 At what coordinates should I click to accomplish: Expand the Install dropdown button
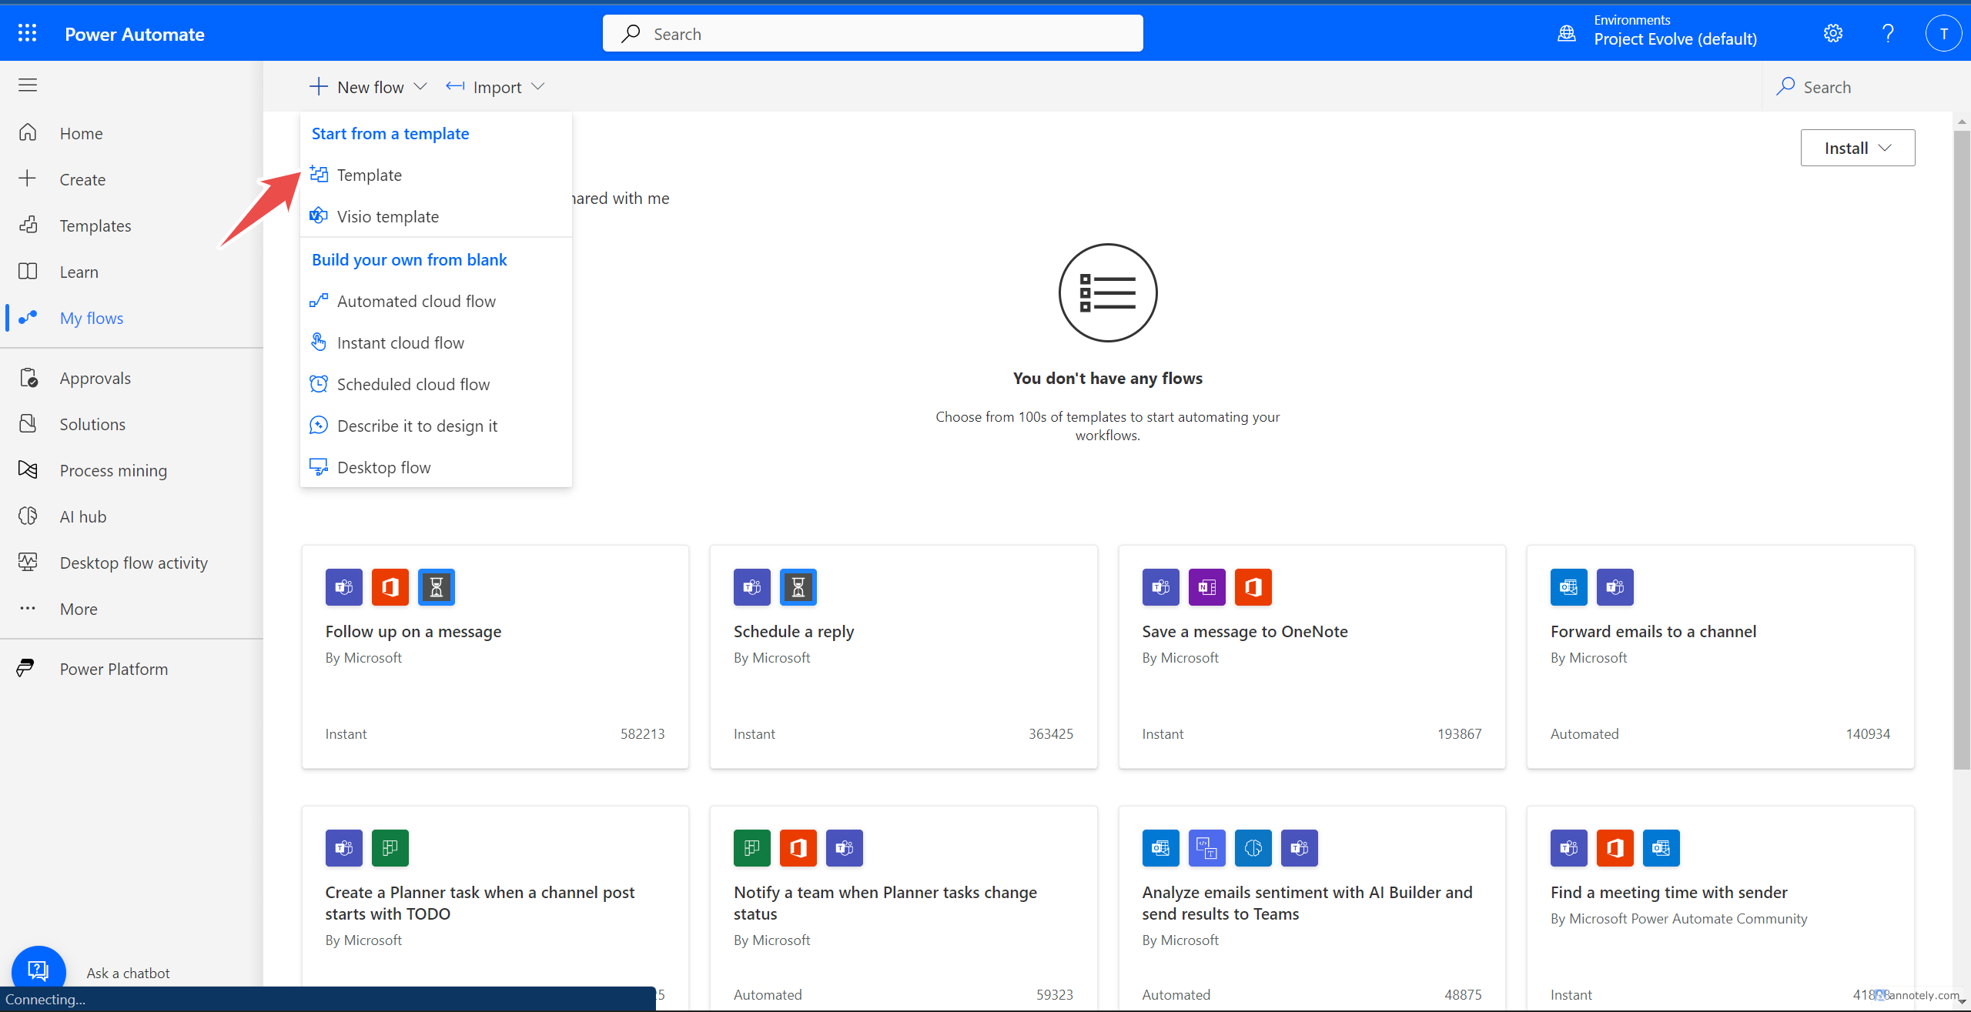pyautogui.click(x=1857, y=148)
